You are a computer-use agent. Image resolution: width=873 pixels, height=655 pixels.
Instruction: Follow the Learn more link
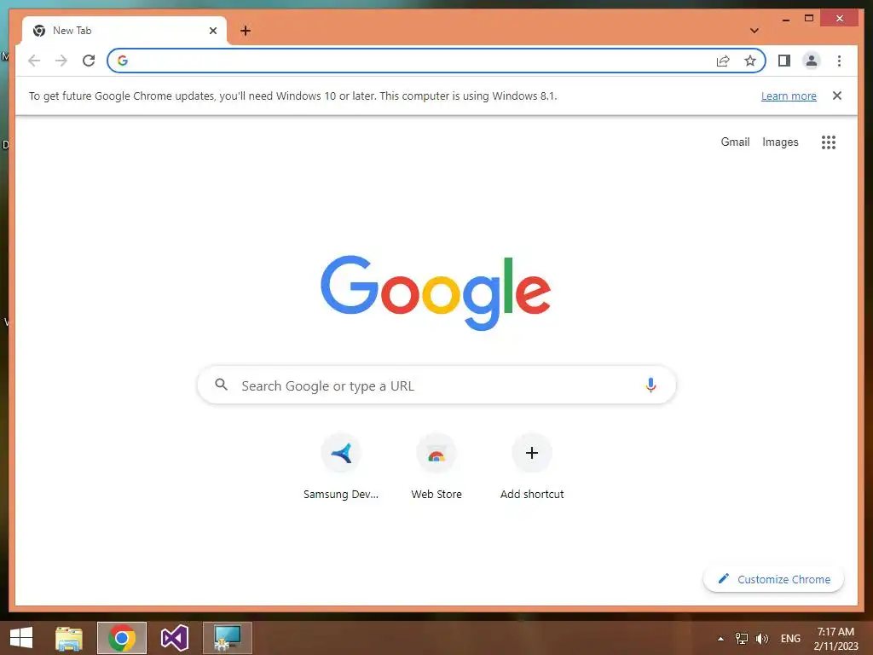789,96
